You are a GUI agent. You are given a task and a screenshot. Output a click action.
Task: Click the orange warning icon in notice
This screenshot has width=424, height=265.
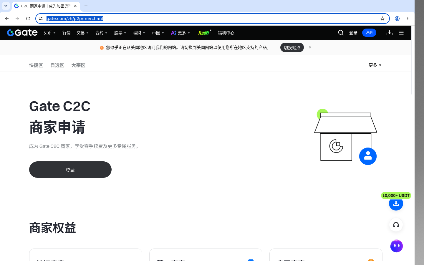point(102,48)
